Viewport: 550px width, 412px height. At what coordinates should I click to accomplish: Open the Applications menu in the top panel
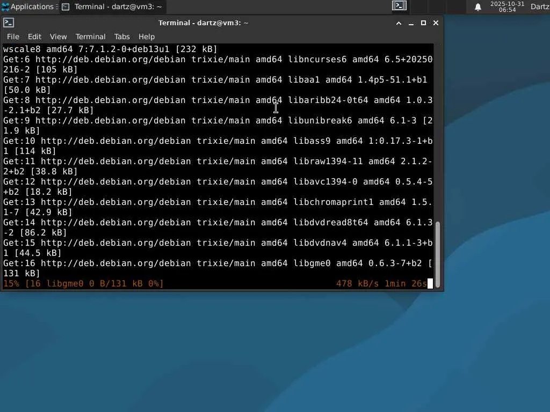pyautogui.click(x=29, y=6)
